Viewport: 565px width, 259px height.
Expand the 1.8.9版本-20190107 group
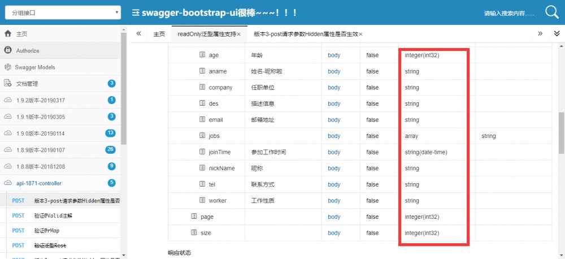(60, 150)
